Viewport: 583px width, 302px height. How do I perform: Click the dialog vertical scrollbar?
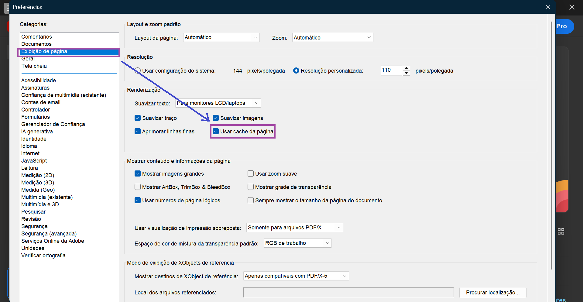pyautogui.click(x=551, y=145)
